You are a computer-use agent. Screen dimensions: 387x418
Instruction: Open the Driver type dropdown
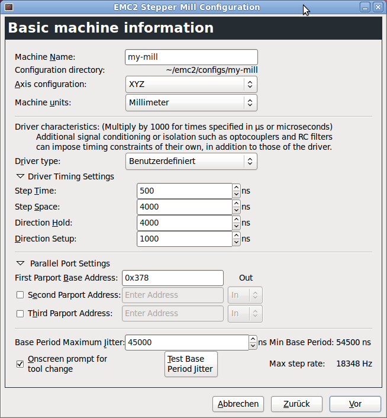click(191, 161)
